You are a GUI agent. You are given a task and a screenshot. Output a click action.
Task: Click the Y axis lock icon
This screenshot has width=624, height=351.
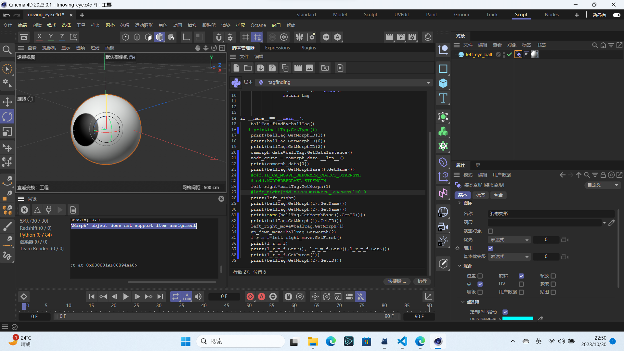point(51,37)
